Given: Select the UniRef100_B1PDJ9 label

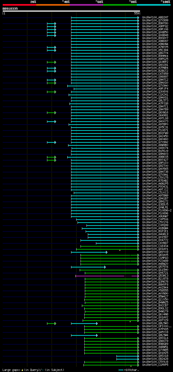Looking at the screenshot, I should click(x=155, y=151).
